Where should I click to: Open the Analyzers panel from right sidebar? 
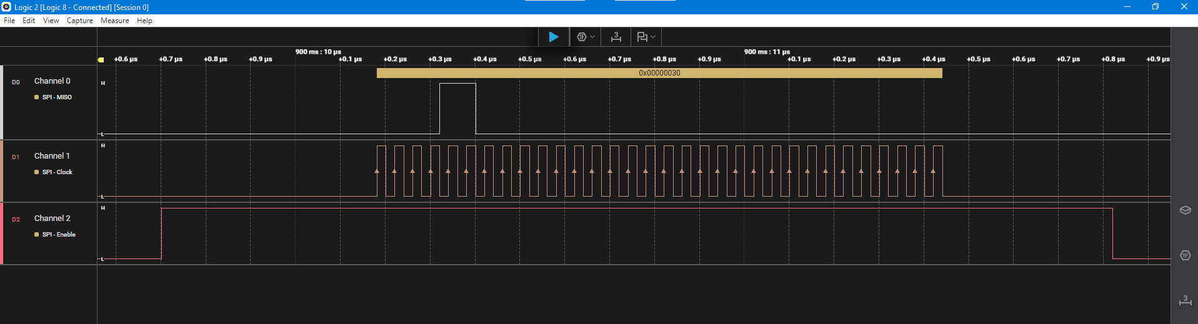(x=1185, y=255)
